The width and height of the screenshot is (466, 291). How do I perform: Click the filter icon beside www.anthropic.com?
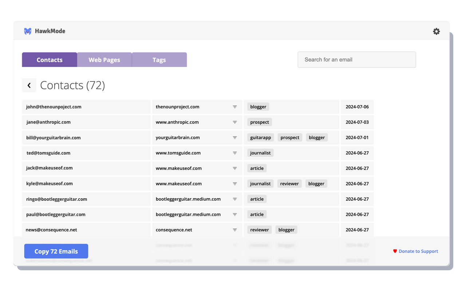coord(235,122)
